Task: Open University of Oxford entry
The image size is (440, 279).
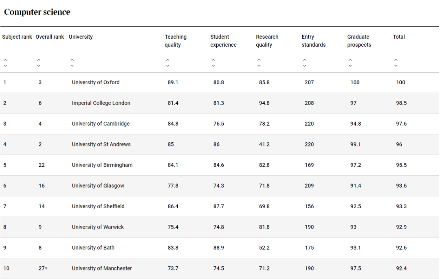Action: coord(96,83)
